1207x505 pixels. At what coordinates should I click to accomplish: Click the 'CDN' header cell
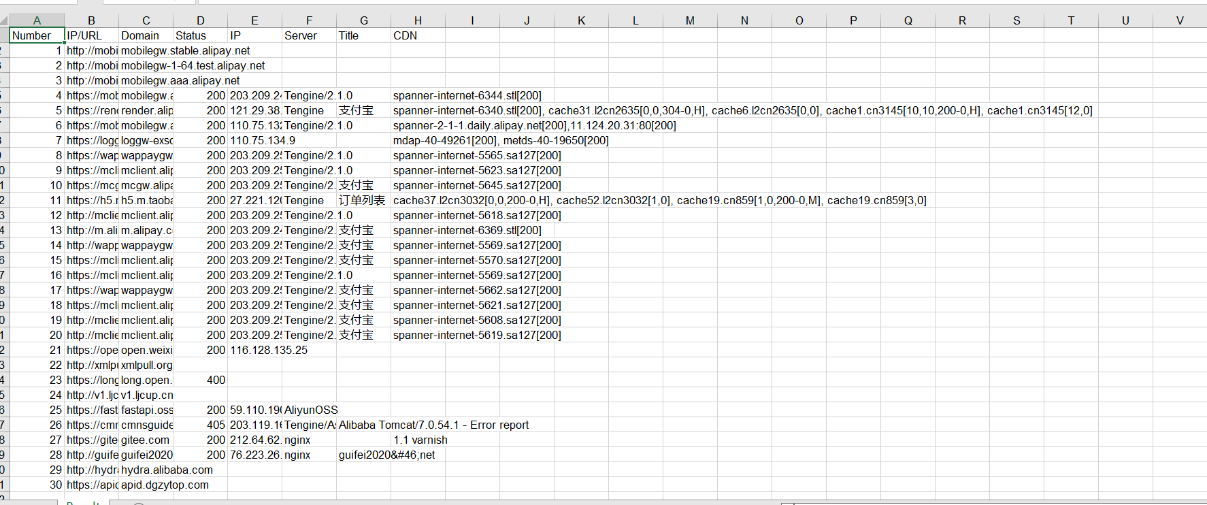coord(418,35)
